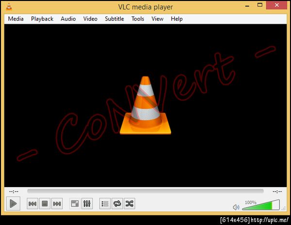Screen dimensions: 291x225
Task: Open the Video menu
Action: point(90,19)
